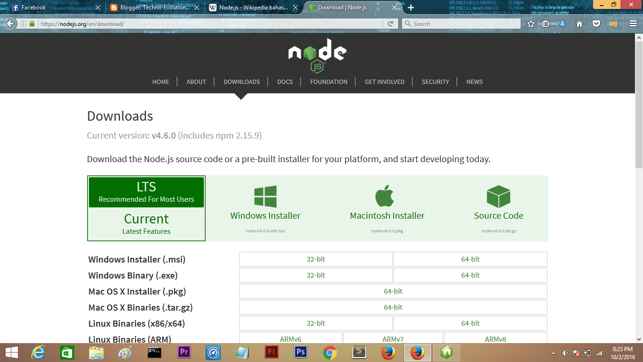643x362 pixels.
Task: Download Mac OS X Installer (.pkg) 64-bit
Action: (x=393, y=291)
